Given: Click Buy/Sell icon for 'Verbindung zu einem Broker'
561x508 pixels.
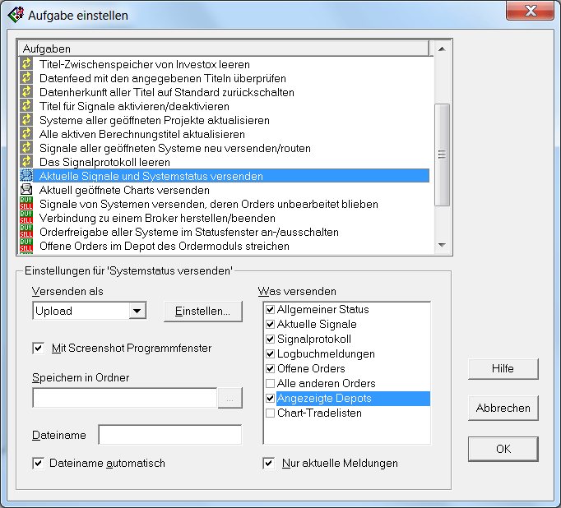Looking at the screenshot, I should point(25,218).
